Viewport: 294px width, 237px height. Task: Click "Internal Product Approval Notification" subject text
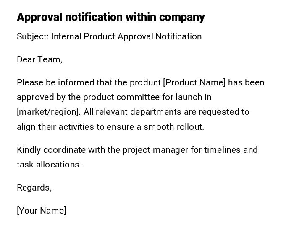pyautogui.click(x=126, y=36)
